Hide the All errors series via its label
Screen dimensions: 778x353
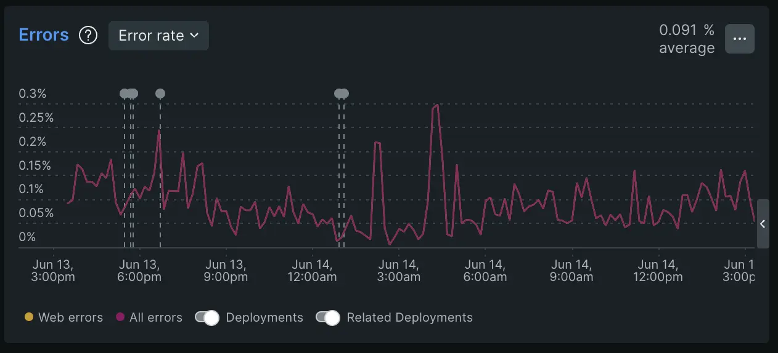click(155, 318)
